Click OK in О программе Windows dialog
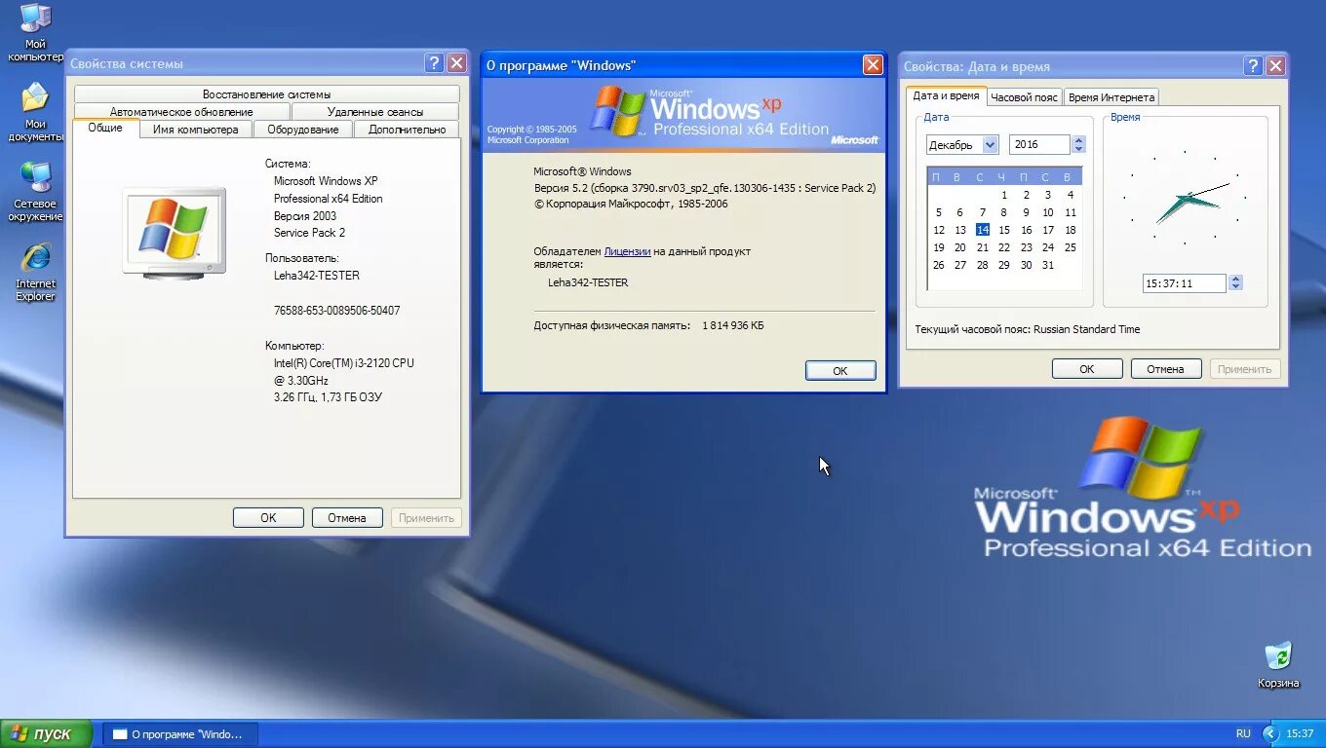Viewport: 1326px width, 748px height. [x=840, y=371]
